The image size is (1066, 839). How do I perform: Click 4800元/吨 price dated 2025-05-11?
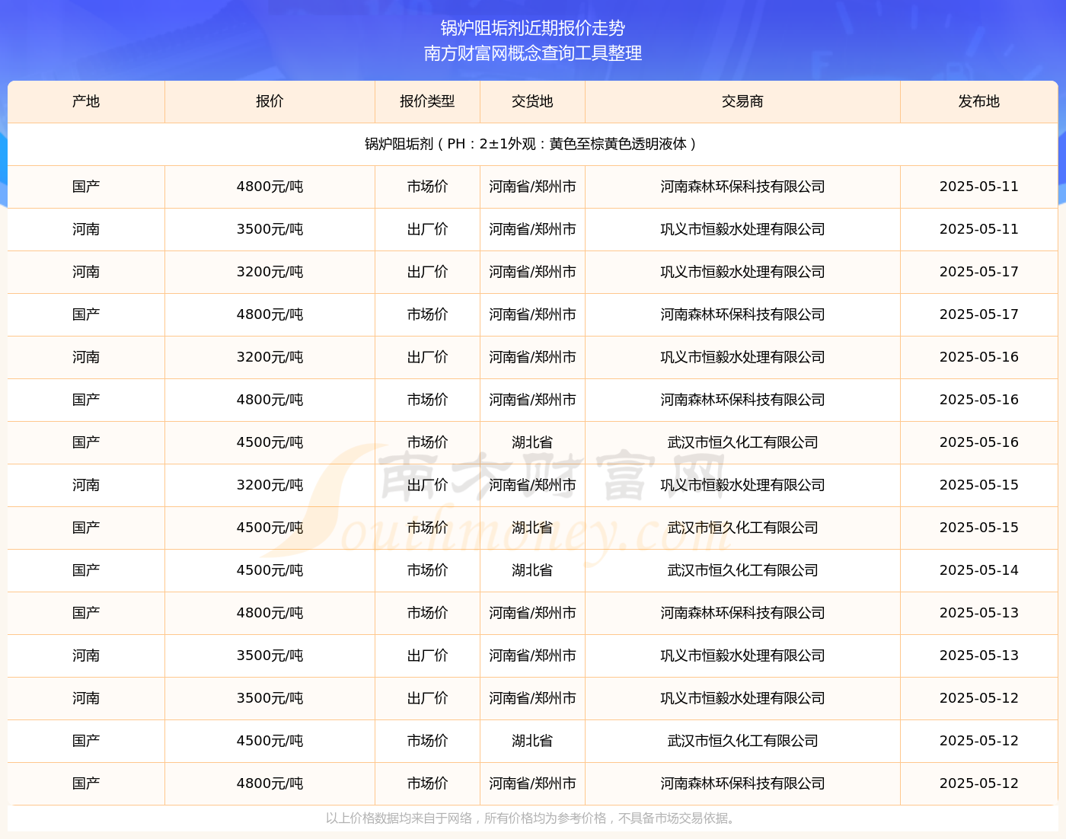(270, 187)
